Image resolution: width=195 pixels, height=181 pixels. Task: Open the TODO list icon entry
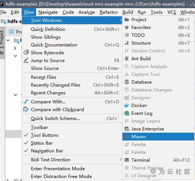(127, 35)
